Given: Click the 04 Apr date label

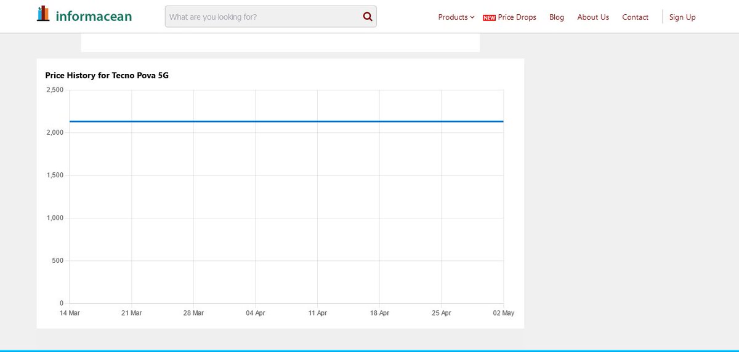Looking at the screenshot, I should (x=256, y=313).
